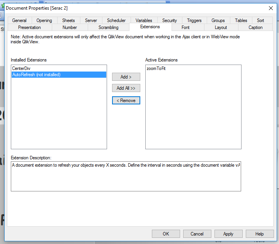Screen dimensions: 279x244
Task: Open the Presentation tab
Action: coord(29,27)
